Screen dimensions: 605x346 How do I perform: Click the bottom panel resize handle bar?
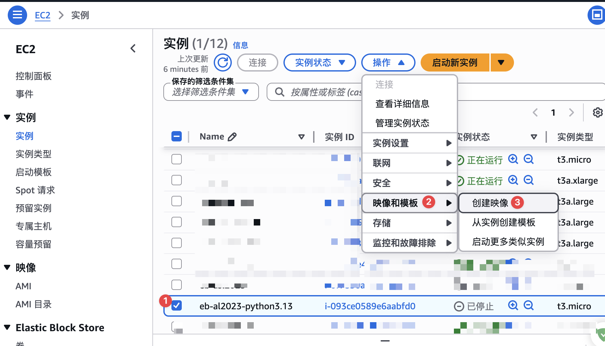385,341
